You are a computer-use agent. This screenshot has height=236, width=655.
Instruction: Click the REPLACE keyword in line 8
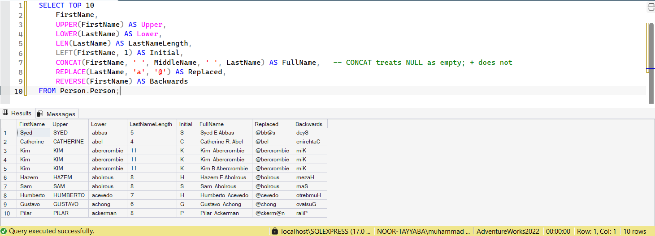(x=70, y=72)
